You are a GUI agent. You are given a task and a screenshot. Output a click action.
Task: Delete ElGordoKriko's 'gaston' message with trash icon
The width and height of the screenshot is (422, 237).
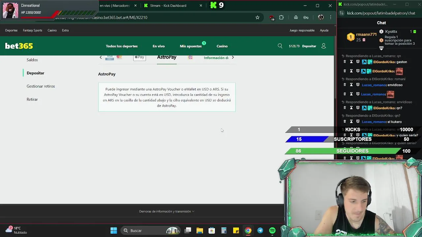pyautogui.click(x=345, y=62)
